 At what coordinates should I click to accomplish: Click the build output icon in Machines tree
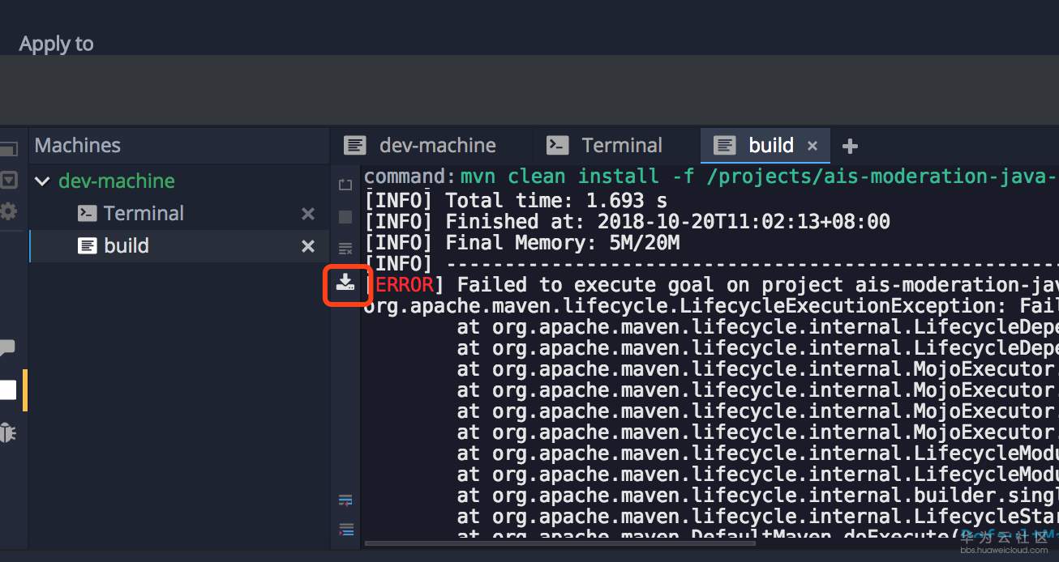point(88,246)
